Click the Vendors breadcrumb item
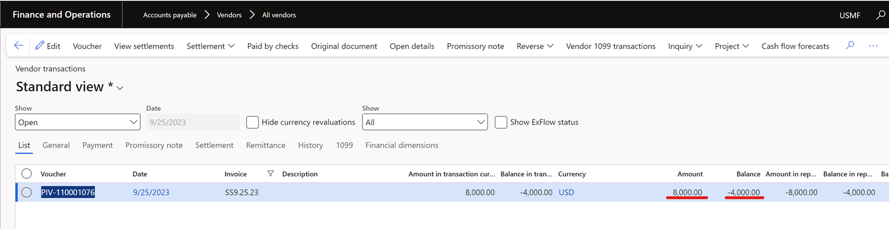Screen dimensions: 889x229 click(229, 15)
